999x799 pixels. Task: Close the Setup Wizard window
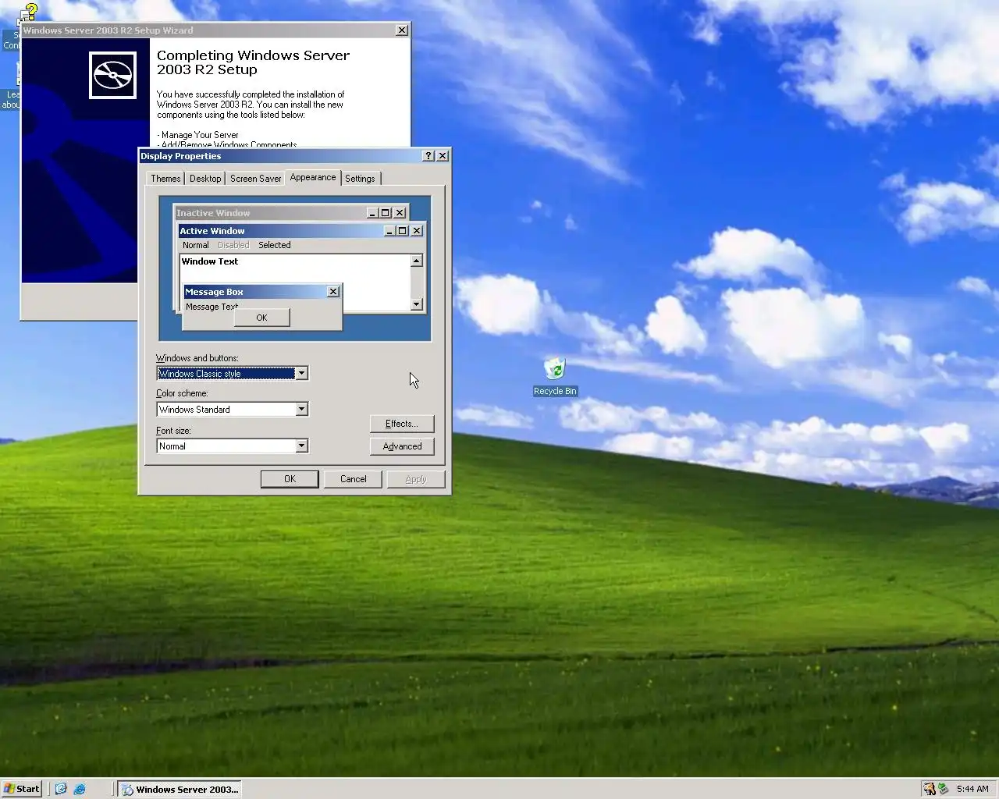click(x=402, y=30)
